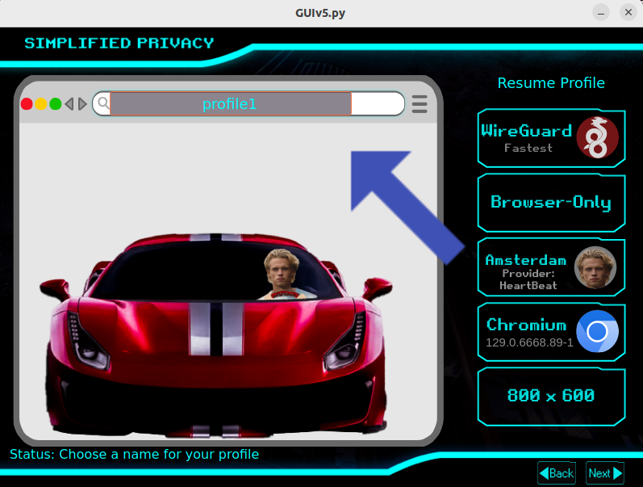Click the GUIv5.py window title
Image resolution: width=643 pixels, height=487 pixels.
pos(320,13)
